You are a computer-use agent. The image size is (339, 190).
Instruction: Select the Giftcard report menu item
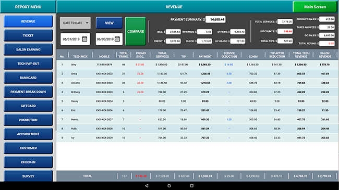click(x=28, y=106)
